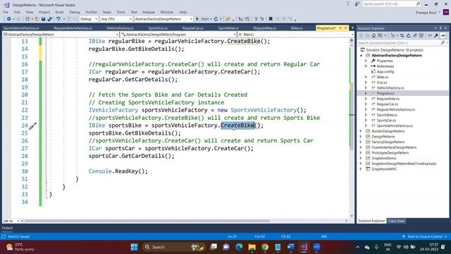
Task: Click the Home icon in Solution Explorer
Action: 373,36
